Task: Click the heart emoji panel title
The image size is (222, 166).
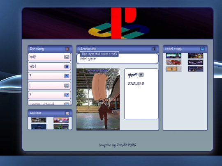Action: pyautogui.click(x=173, y=49)
